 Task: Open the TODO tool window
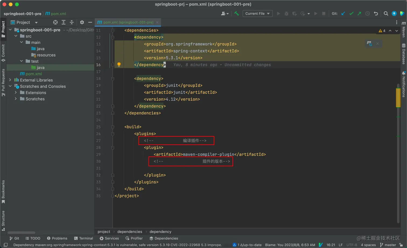pyautogui.click(x=33, y=238)
